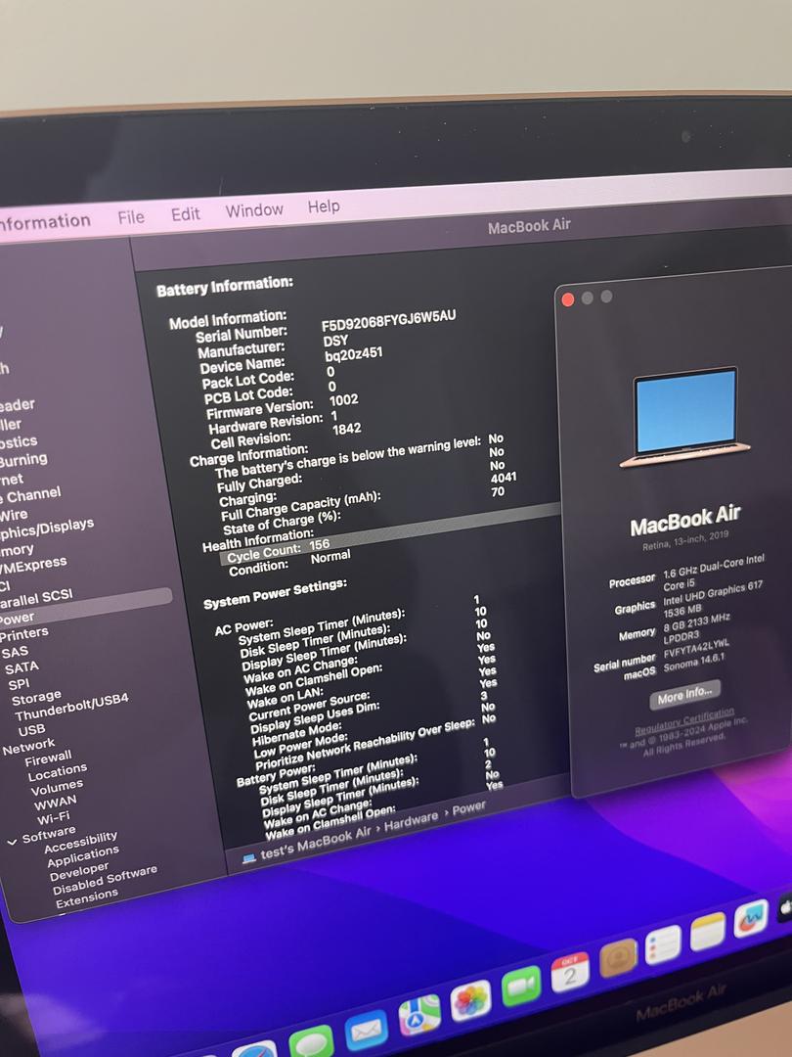Open the Window menu

[x=254, y=210]
